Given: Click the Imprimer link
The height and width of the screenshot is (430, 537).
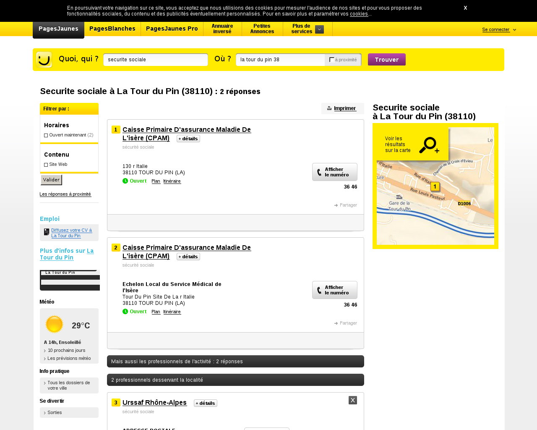Looking at the screenshot, I should click(345, 108).
